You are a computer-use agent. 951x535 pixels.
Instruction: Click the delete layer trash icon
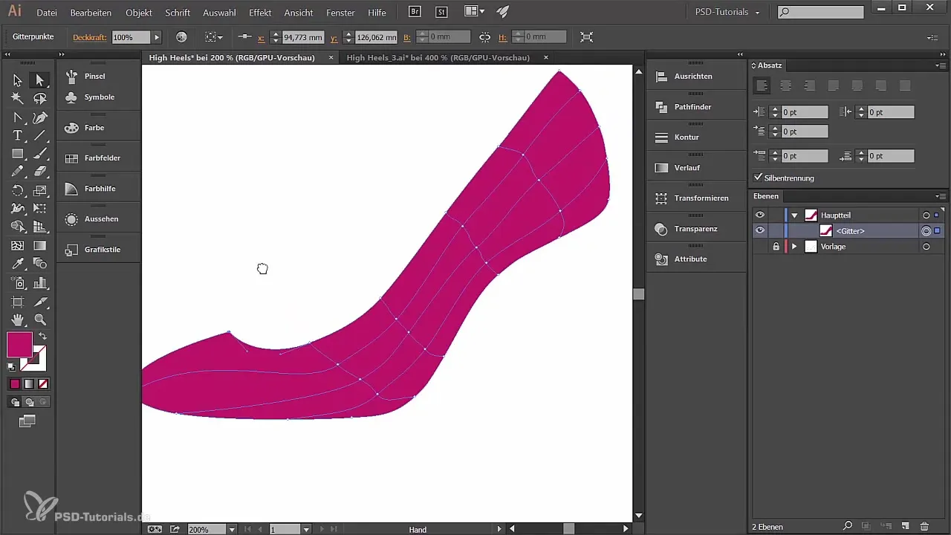[924, 526]
